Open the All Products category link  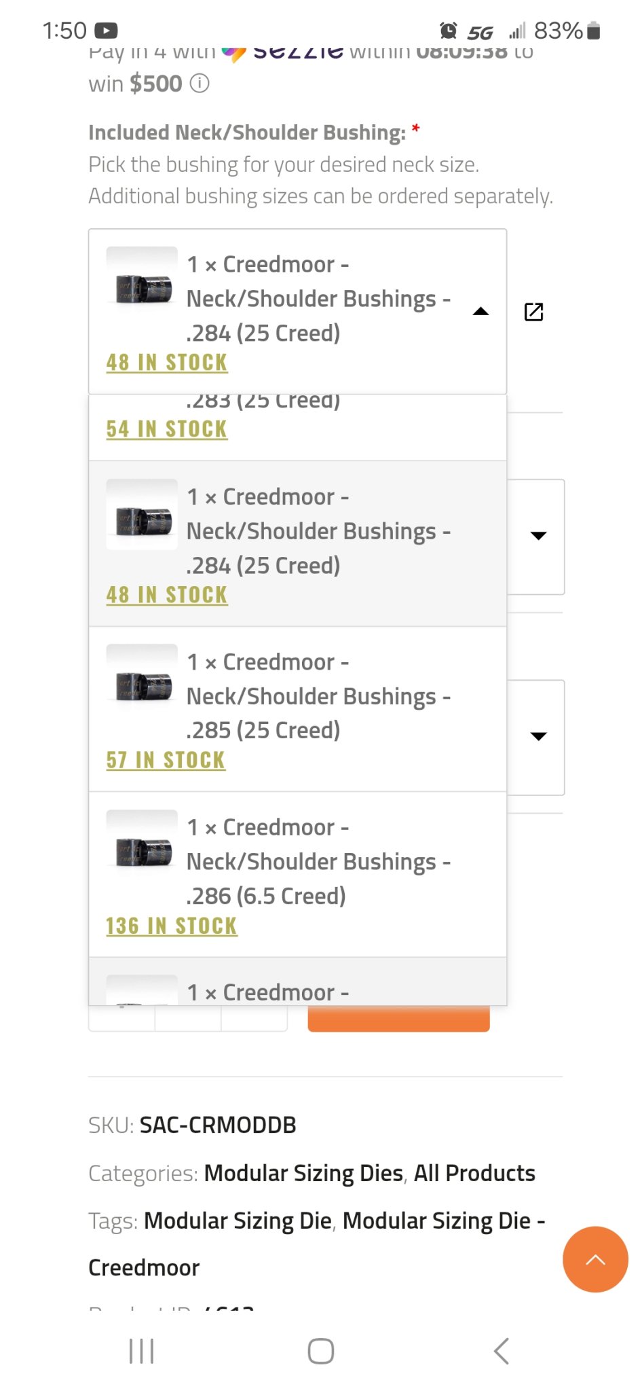click(x=474, y=1173)
